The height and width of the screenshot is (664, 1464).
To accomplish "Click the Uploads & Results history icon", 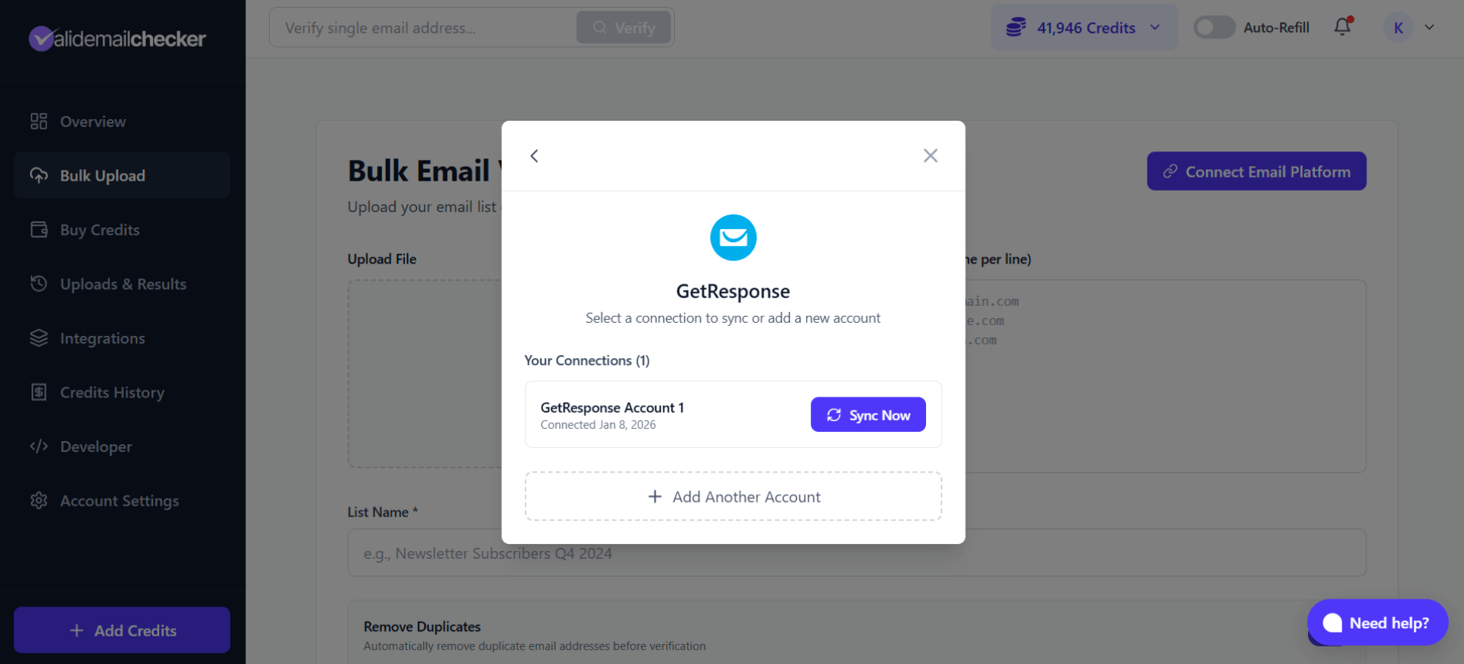I will click(x=39, y=284).
